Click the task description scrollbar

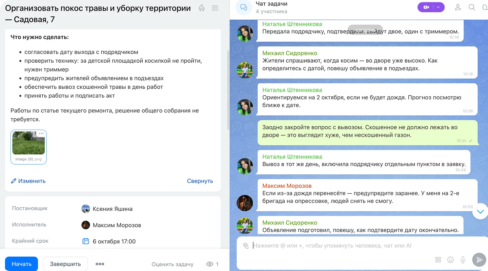point(228,90)
